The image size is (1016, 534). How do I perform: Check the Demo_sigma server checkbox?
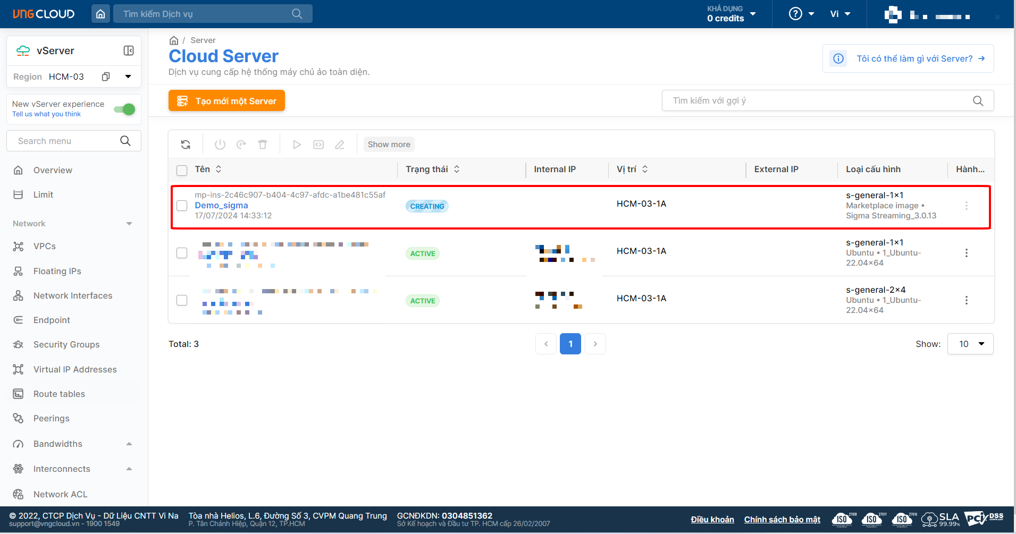pyautogui.click(x=182, y=206)
